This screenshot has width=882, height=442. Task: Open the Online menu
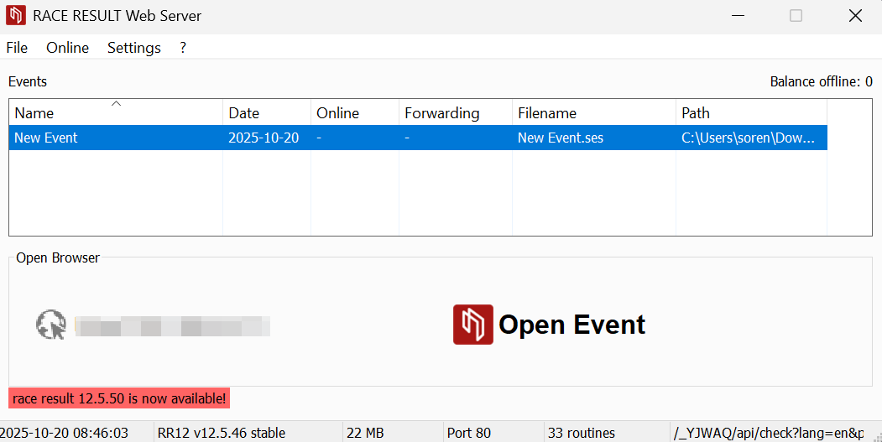67,48
